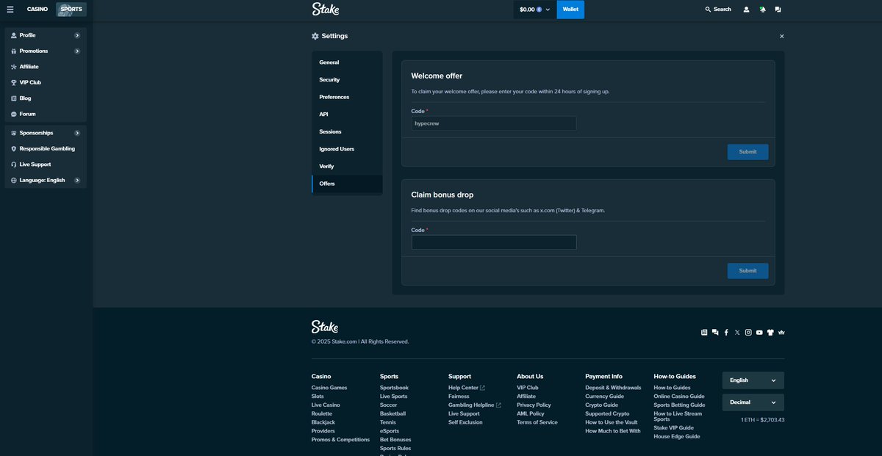Submit the Claim bonus drop code
The image size is (882, 456).
(747, 271)
